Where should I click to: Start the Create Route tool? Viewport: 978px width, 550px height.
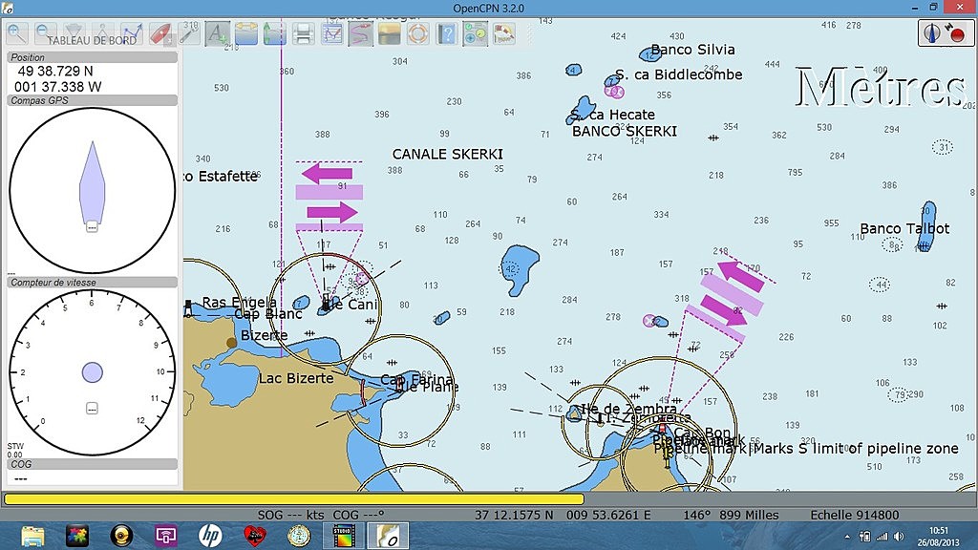(x=132, y=33)
